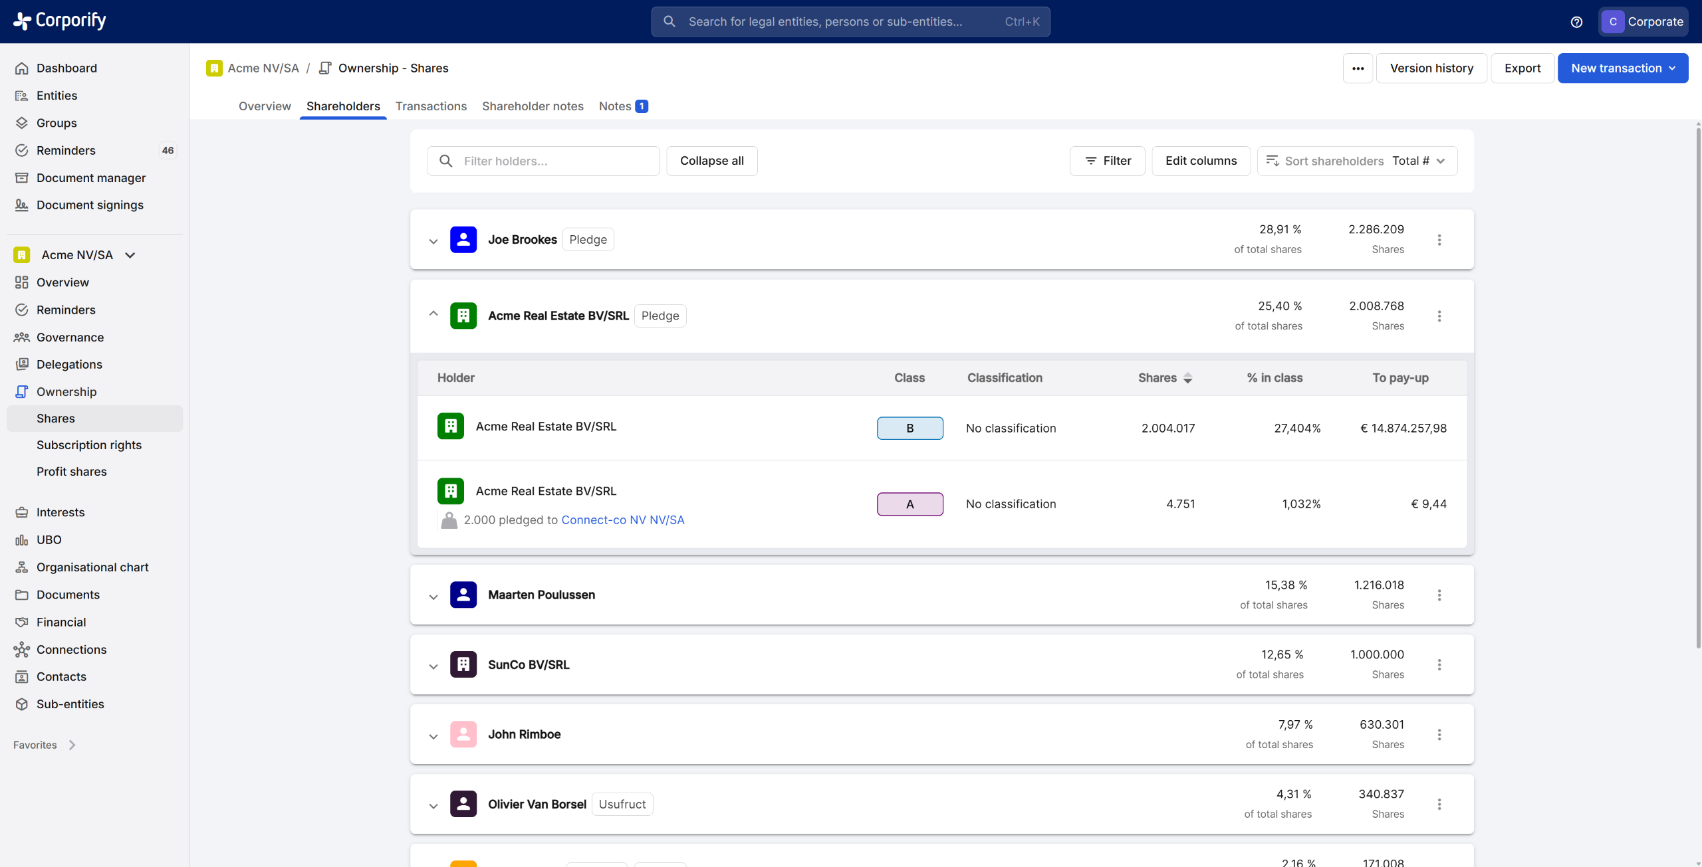
Task: Click the class B badge
Action: [910, 429]
